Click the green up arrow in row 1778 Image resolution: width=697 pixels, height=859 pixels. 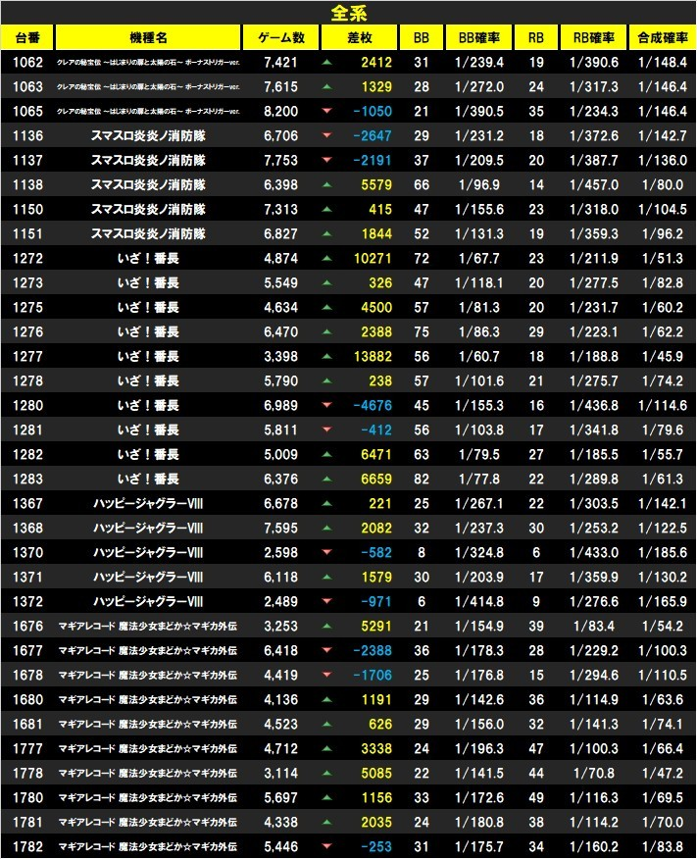click(326, 773)
